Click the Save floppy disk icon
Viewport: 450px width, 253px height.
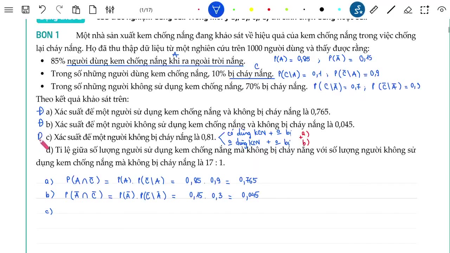pos(26,10)
